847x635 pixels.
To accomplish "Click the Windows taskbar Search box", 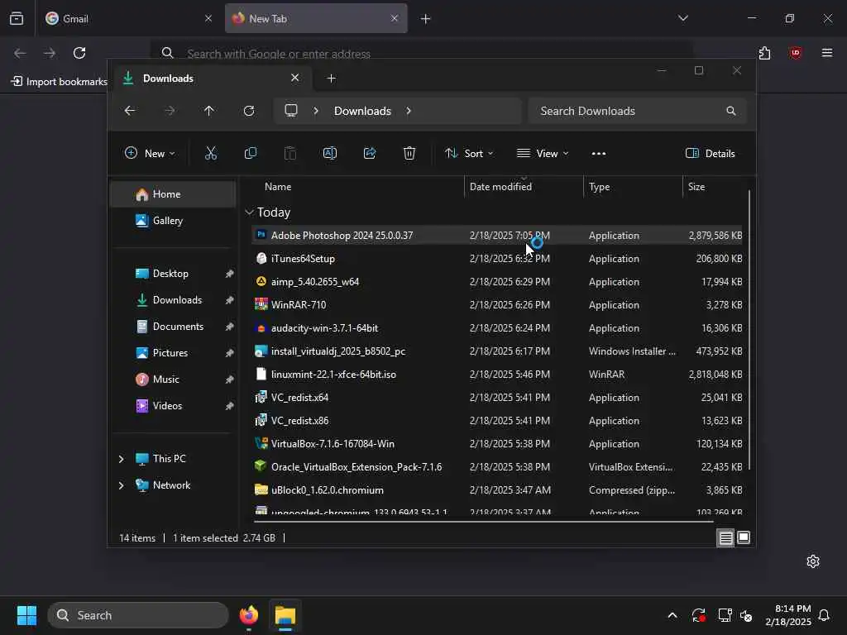I will 138,615.
